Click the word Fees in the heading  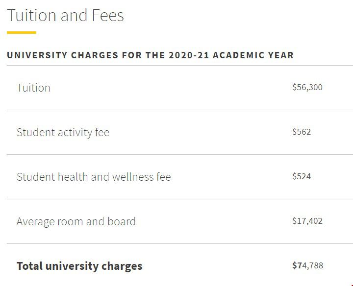[108, 15]
